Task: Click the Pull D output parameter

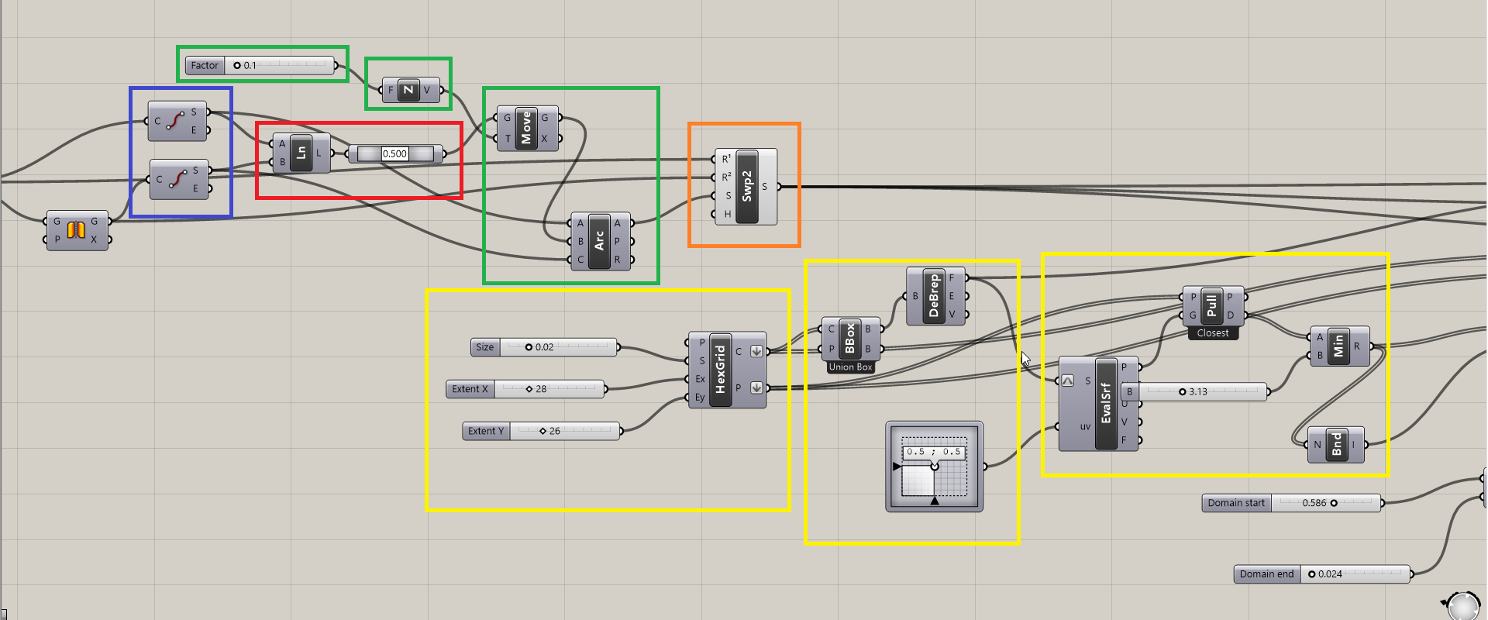Action: [1230, 315]
